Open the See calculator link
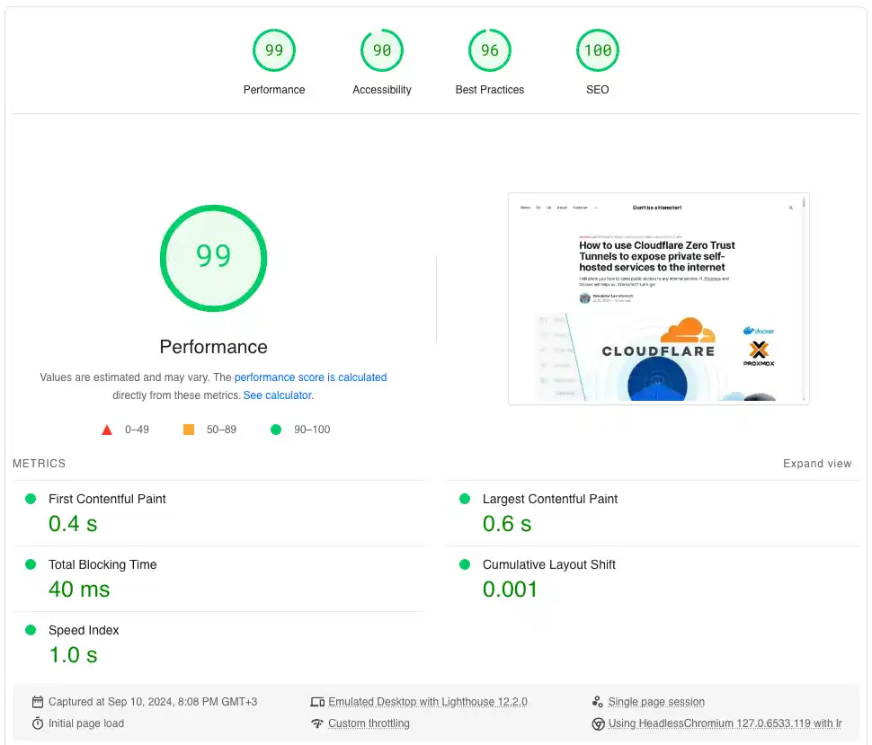Image resolution: width=872 pixels, height=745 pixels. pos(277,395)
